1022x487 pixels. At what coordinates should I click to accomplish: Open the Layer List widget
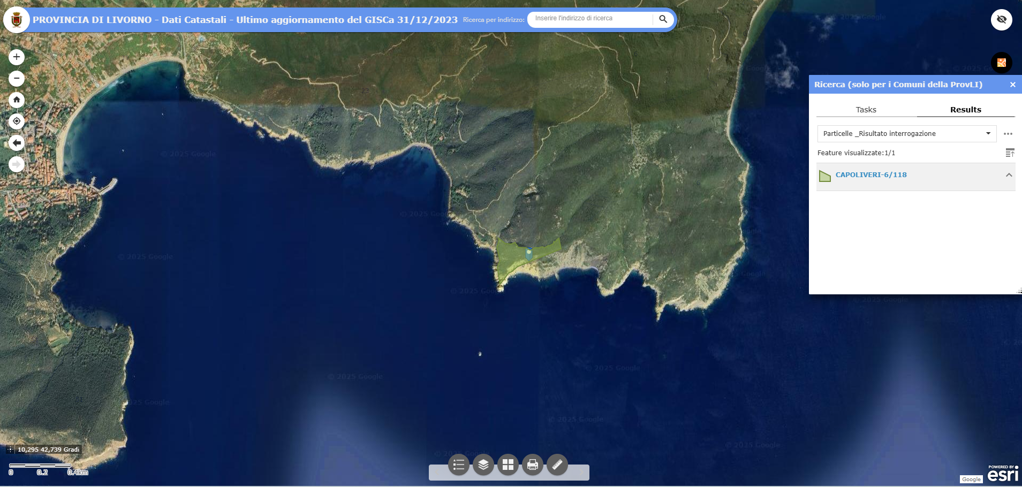coord(483,465)
